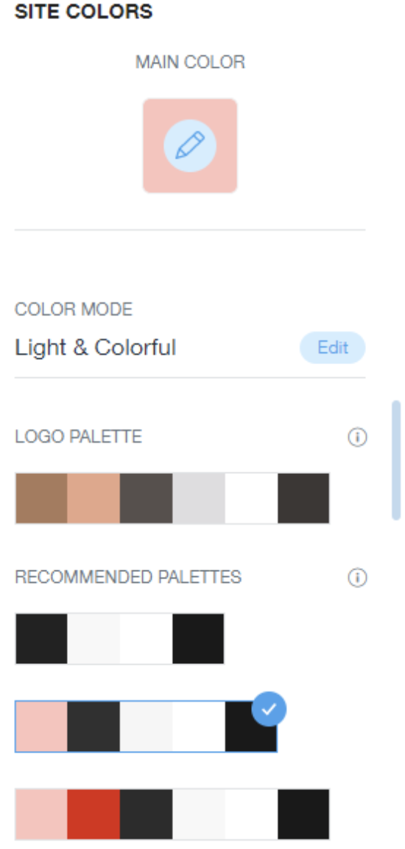Click the red swatch in bottom palette
405x849 pixels.
(x=94, y=814)
